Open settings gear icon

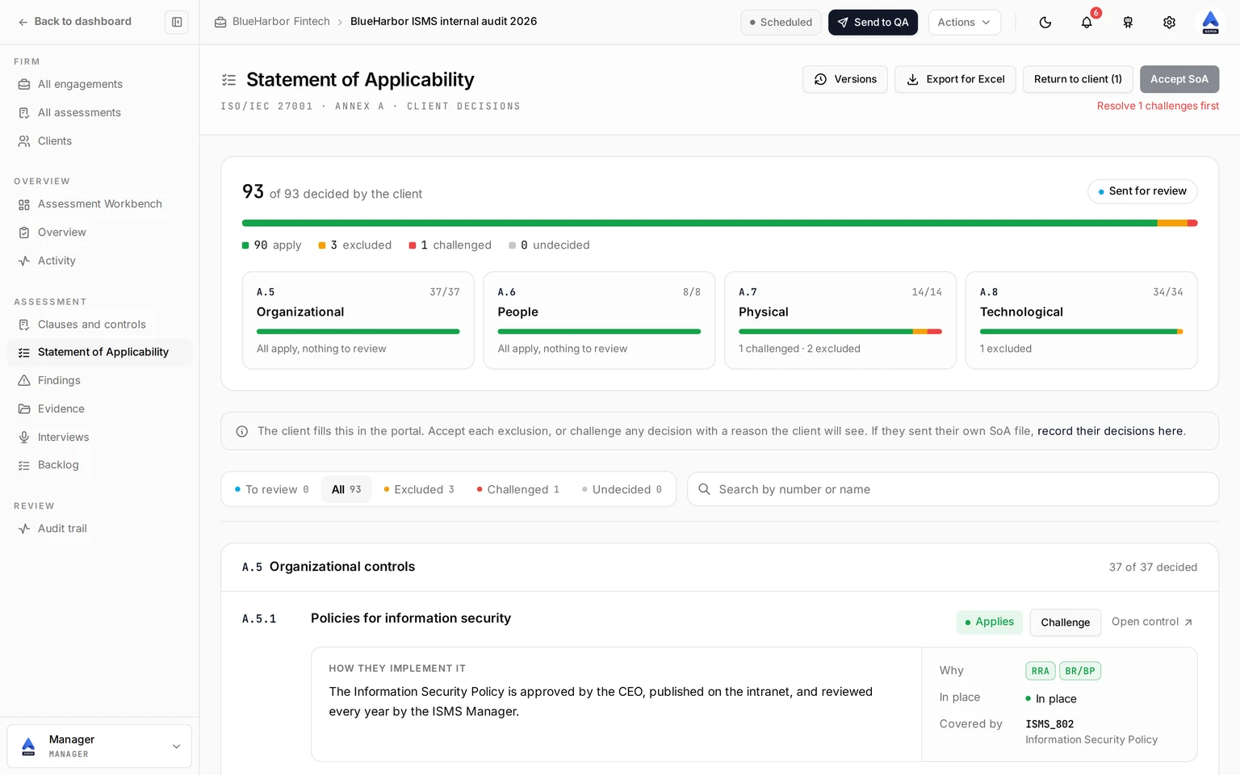[1169, 22]
